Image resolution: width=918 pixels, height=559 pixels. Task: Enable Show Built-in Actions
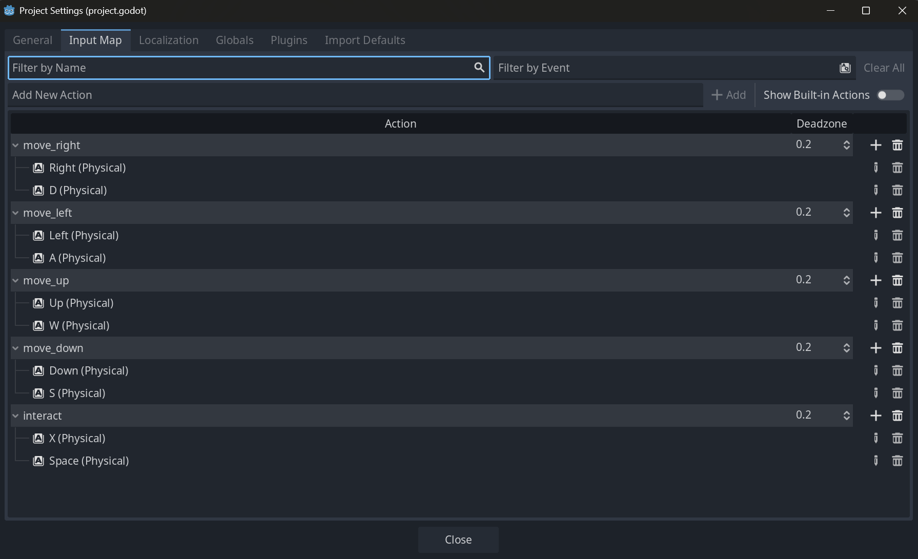pyautogui.click(x=889, y=95)
